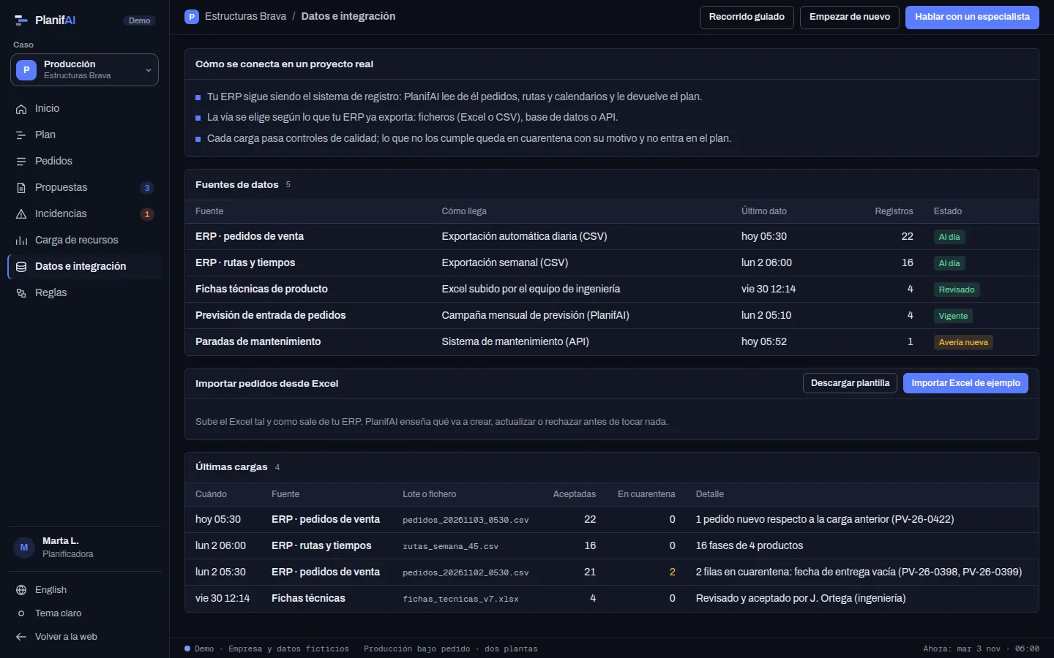
Task: Click the PlanifAI logo icon
Action: point(21,20)
